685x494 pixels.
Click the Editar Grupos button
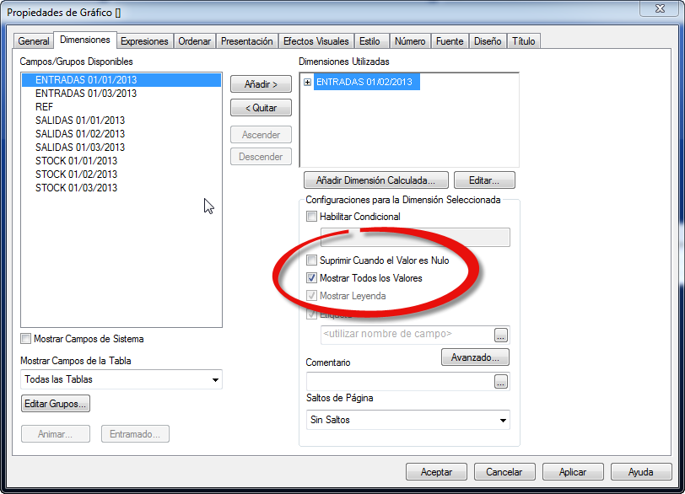[x=55, y=403]
